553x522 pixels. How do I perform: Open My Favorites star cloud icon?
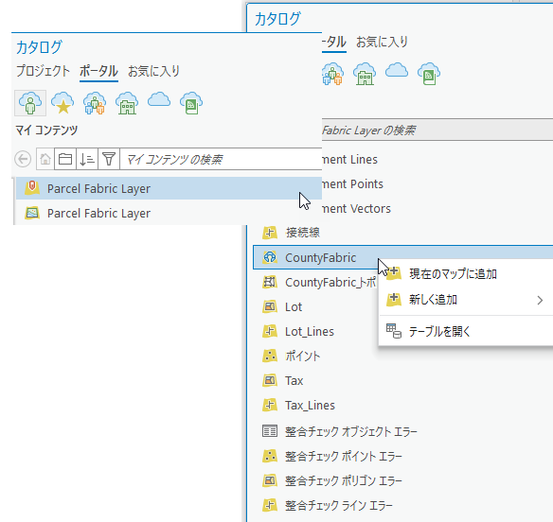point(62,103)
